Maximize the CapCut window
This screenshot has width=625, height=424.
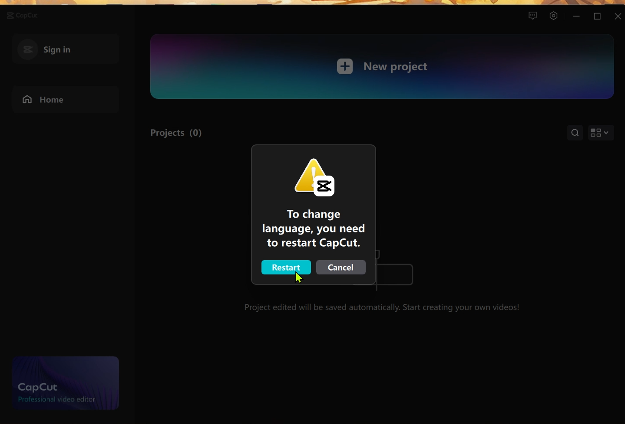pyautogui.click(x=597, y=16)
